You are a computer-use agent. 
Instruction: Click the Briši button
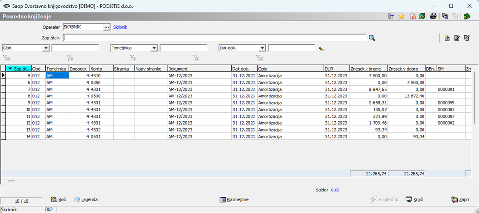pyautogui.click(x=59, y=200)
